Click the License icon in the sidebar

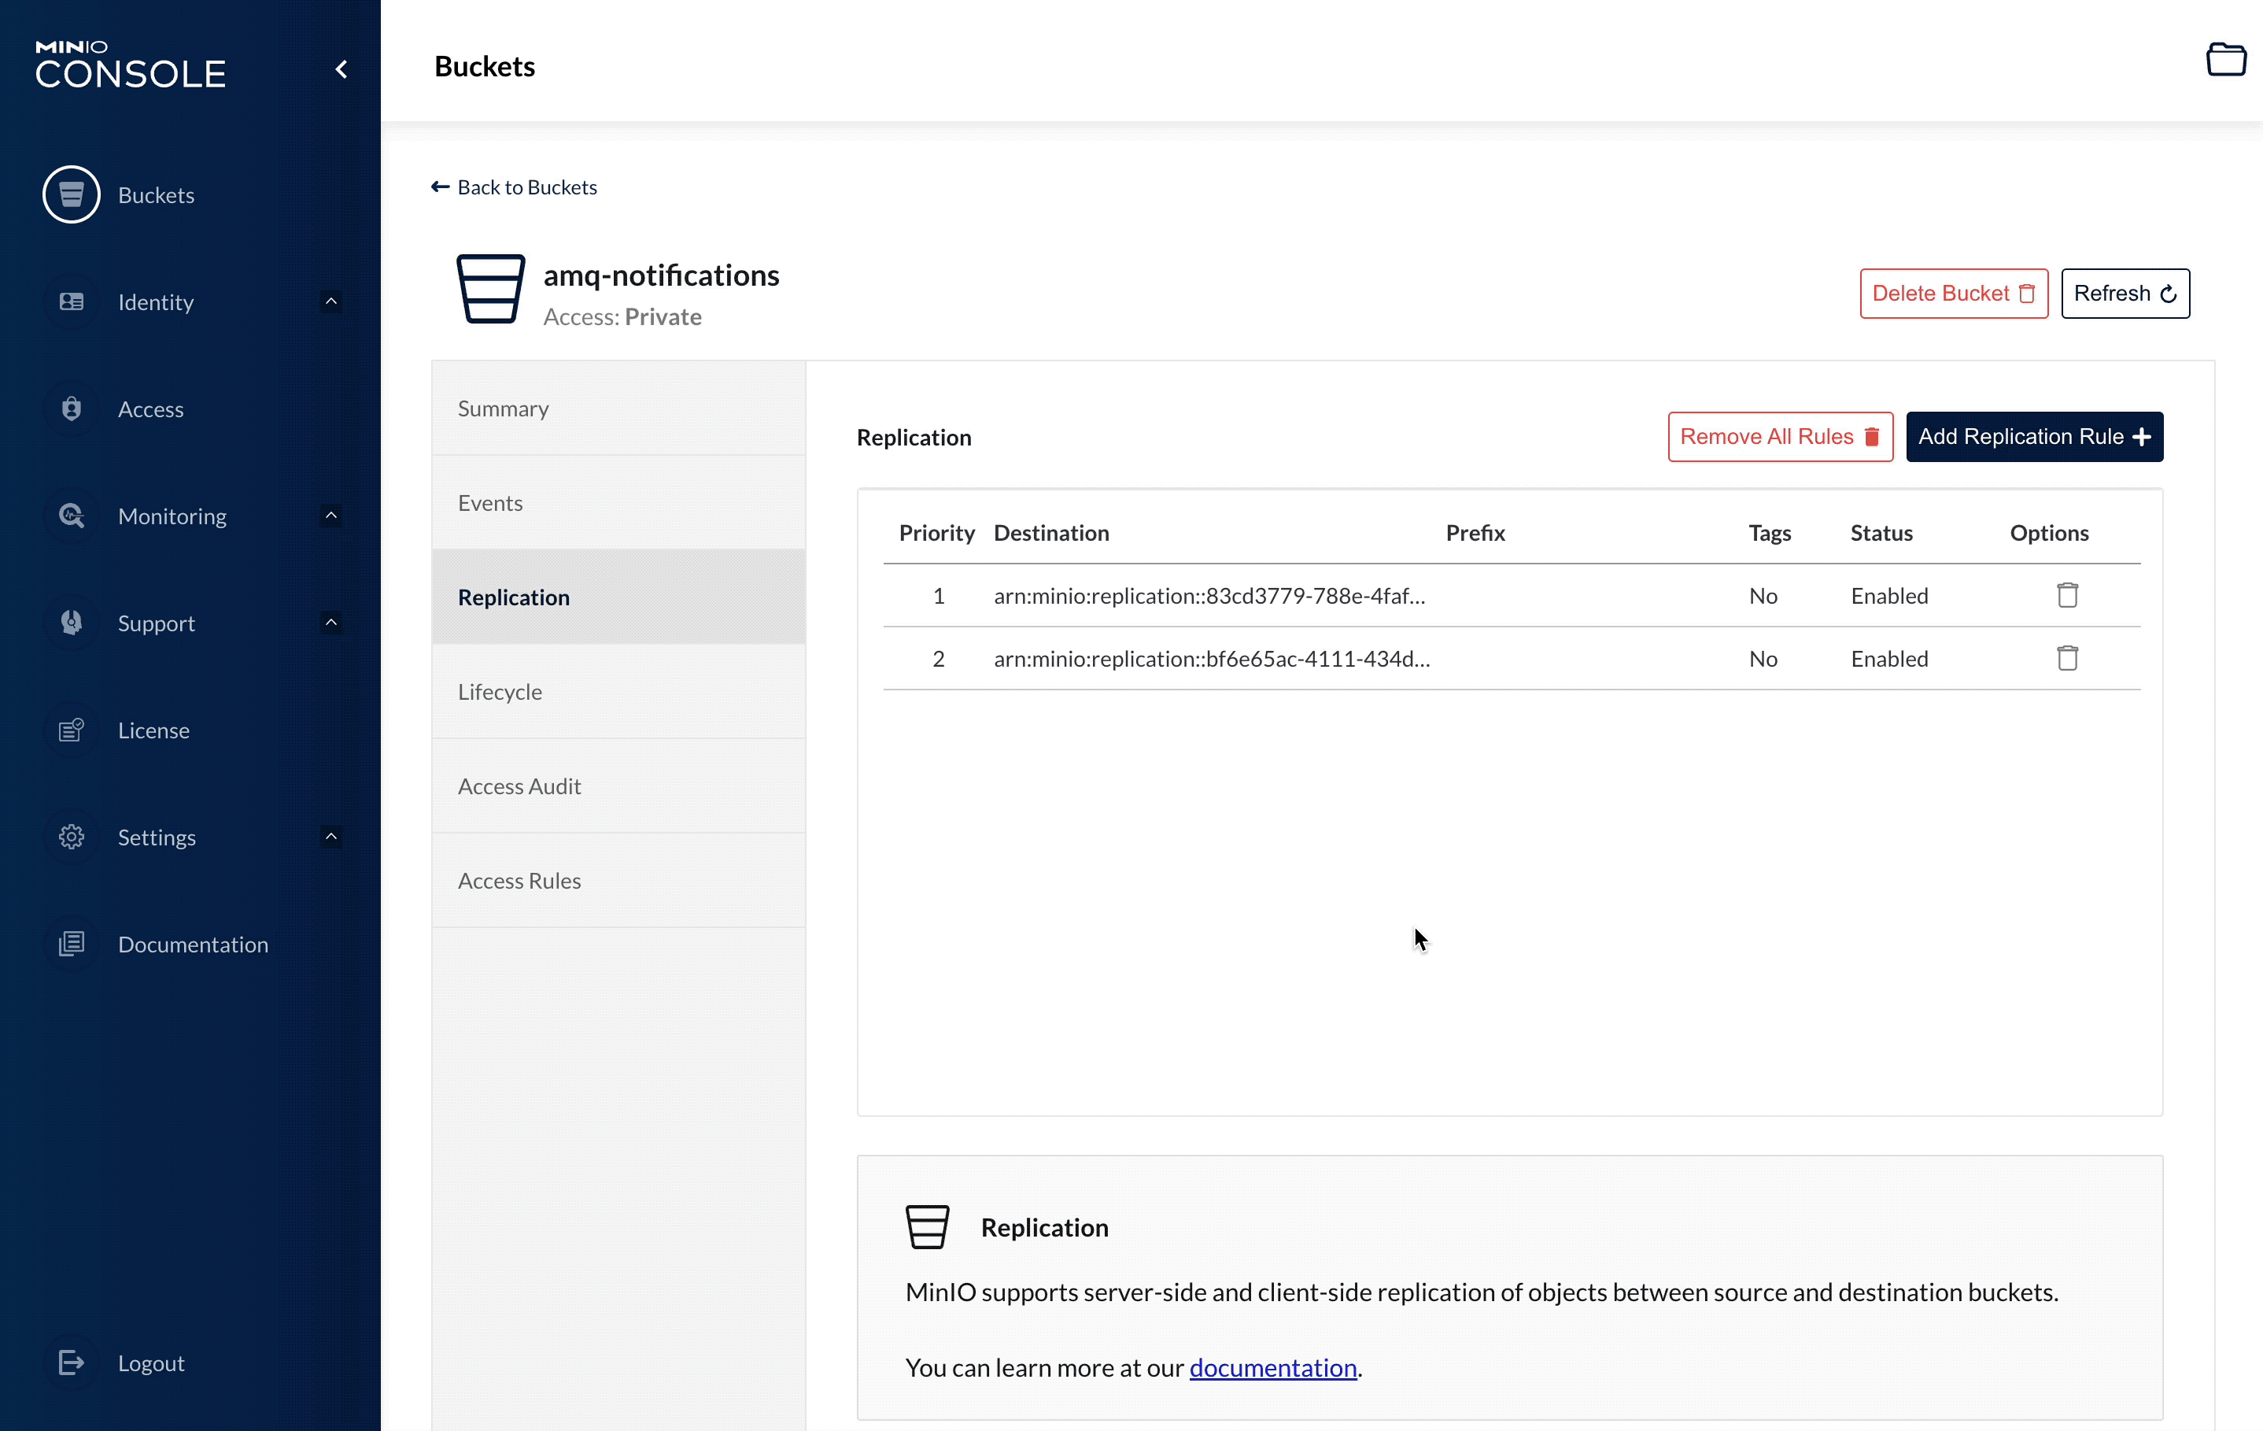72,730
